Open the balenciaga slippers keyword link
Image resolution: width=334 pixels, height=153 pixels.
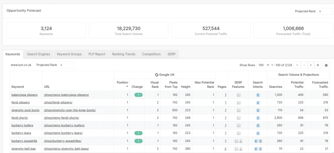24,95
